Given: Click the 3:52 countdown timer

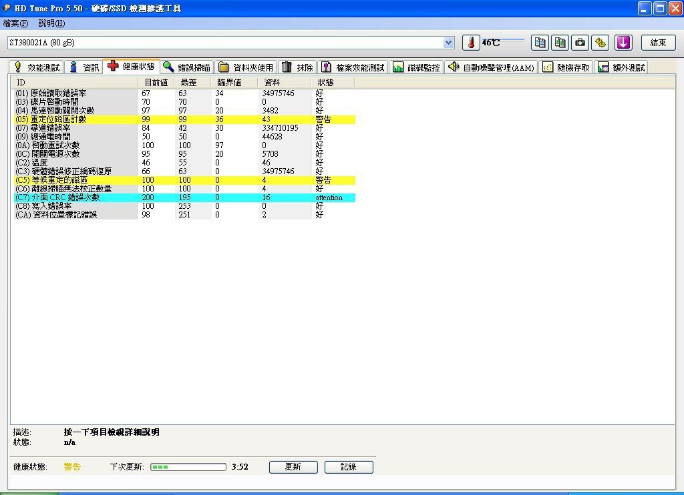Looking at the screenshot, I should 240,467.
